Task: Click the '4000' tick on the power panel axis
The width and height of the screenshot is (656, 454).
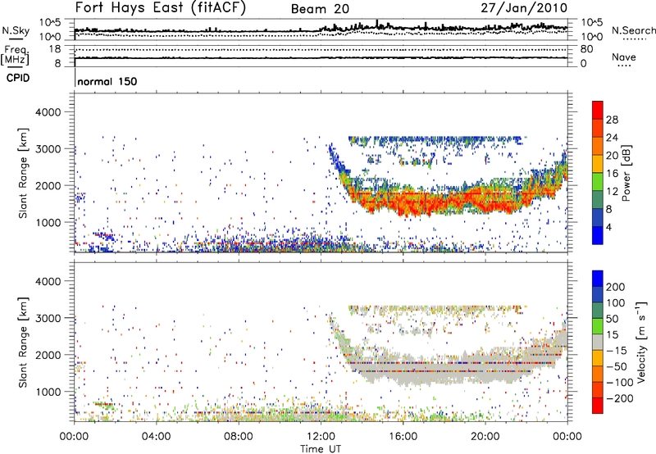Action: click(48, 112)
